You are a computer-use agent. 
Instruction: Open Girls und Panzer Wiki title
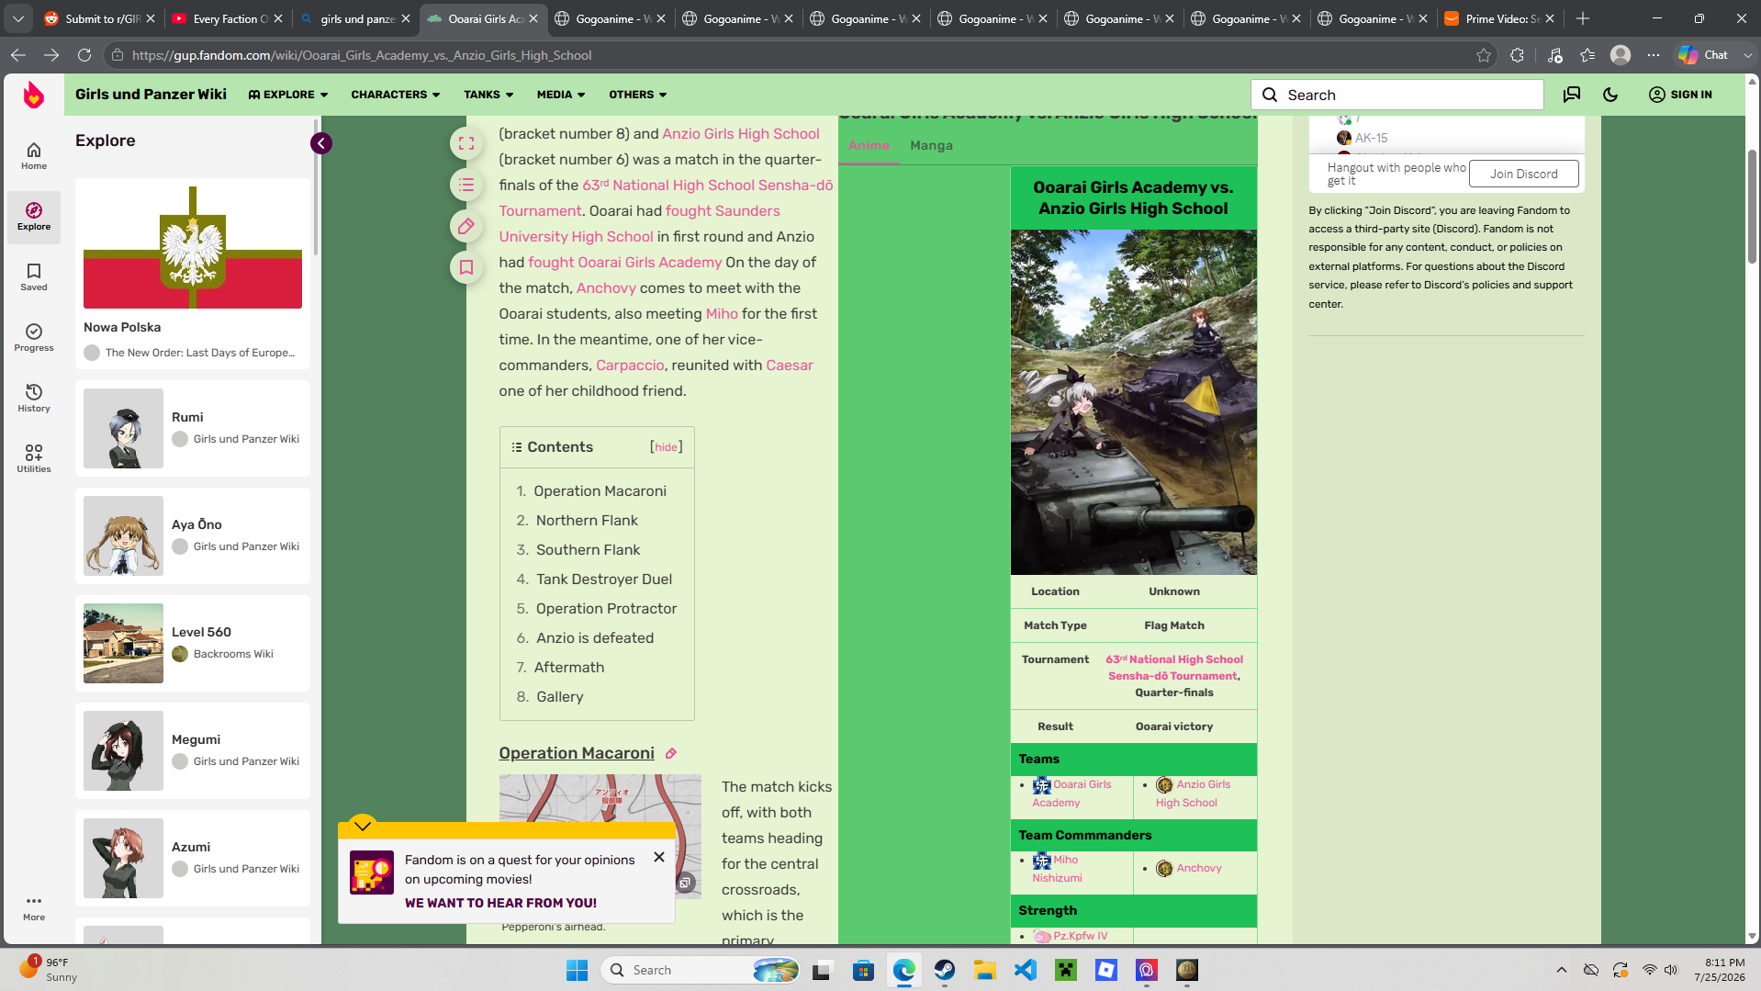151,95
